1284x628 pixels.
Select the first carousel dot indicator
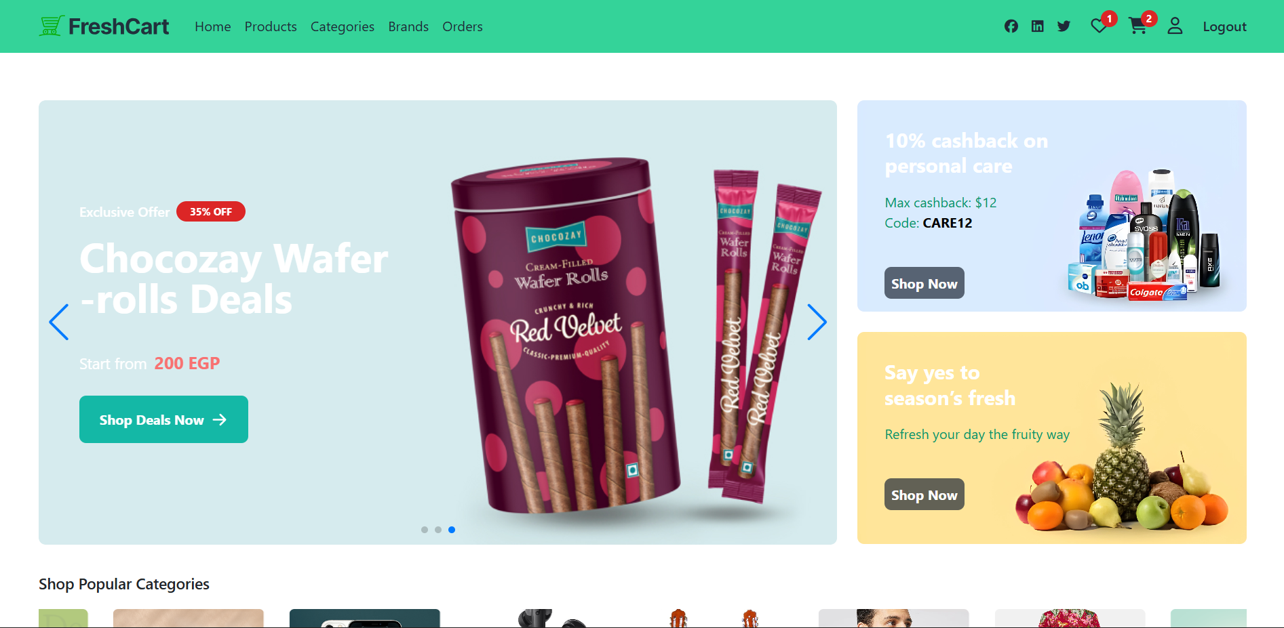pyautogui.click(x=425, y=530)
